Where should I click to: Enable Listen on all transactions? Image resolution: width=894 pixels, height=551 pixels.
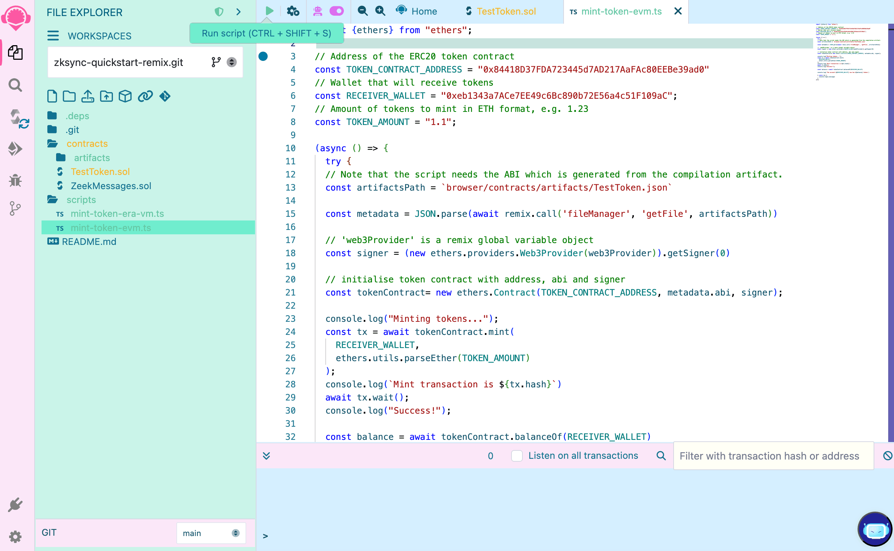click(517, 456)
